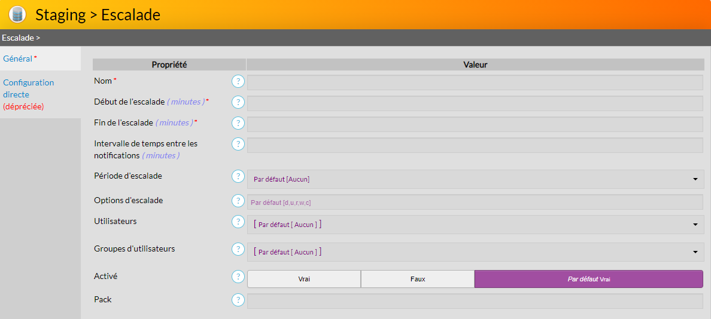Click into the Nom text field

[x=475, y=82]
